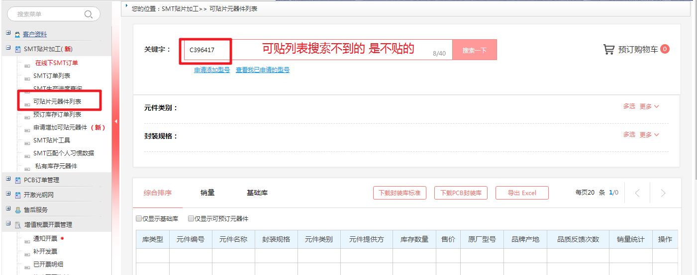
Task: Click the PCB订单管理 folder icon
Action: click(x=18, y=180)
